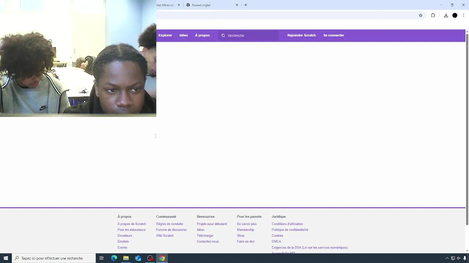The image size is (469, 263).
Task: Open À propos in Scratch navigation
Action: tap(202, 35)
